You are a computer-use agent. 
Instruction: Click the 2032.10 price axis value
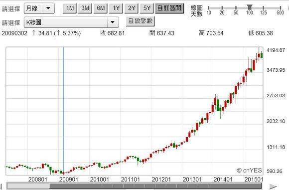(x=276, y=121)
